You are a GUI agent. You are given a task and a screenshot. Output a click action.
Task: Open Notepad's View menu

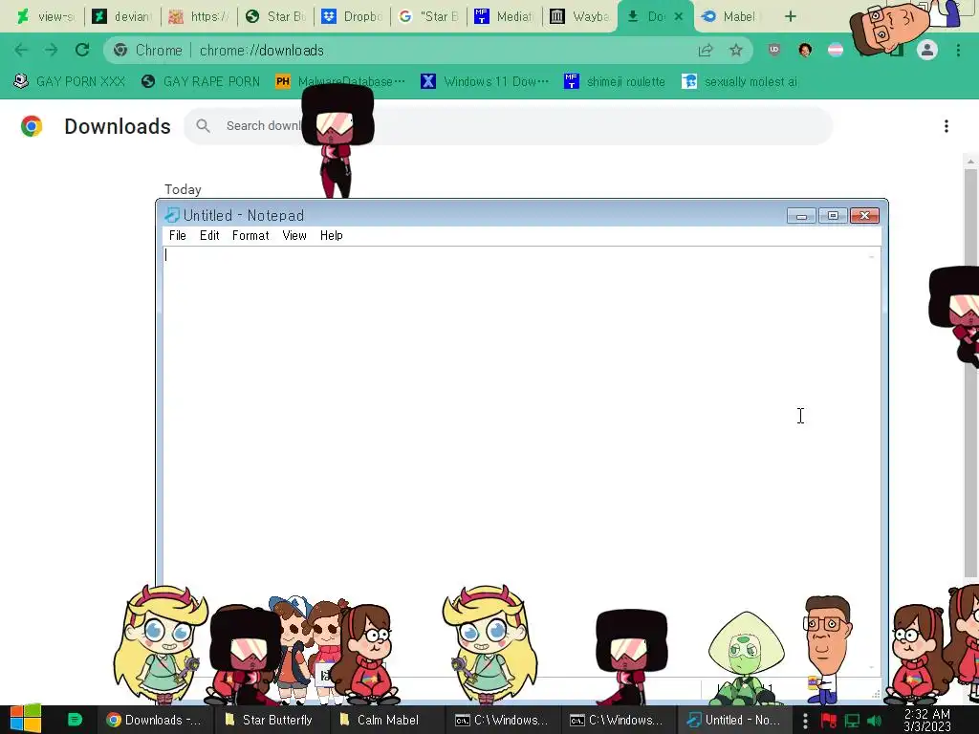[x=294, y=235]
